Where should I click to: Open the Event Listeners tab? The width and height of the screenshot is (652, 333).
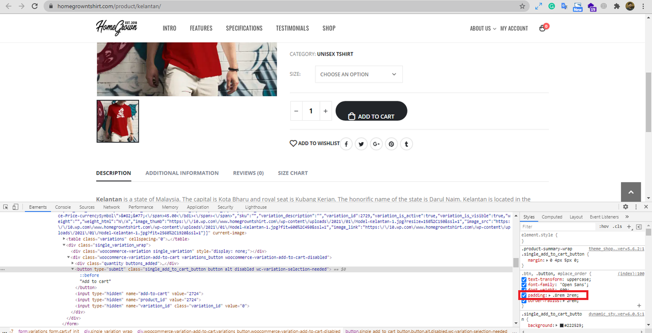pos(604,217)
